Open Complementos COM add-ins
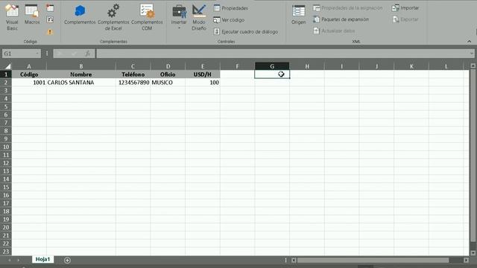 147,17
